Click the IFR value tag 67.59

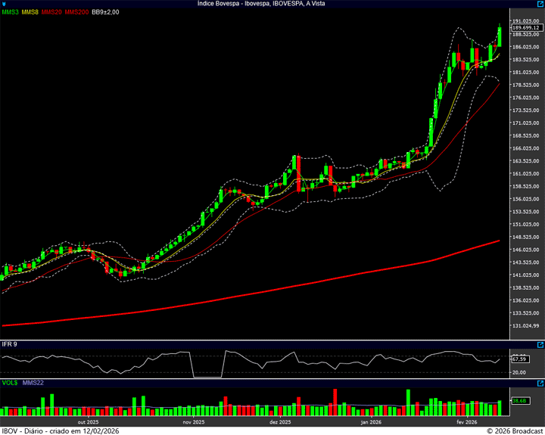(x=519, y=359)
